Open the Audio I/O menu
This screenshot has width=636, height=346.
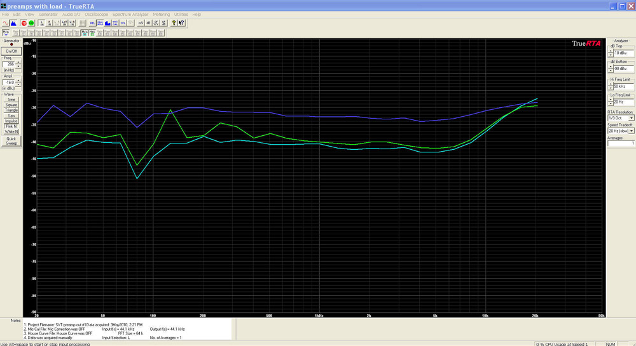coord(71,15)
